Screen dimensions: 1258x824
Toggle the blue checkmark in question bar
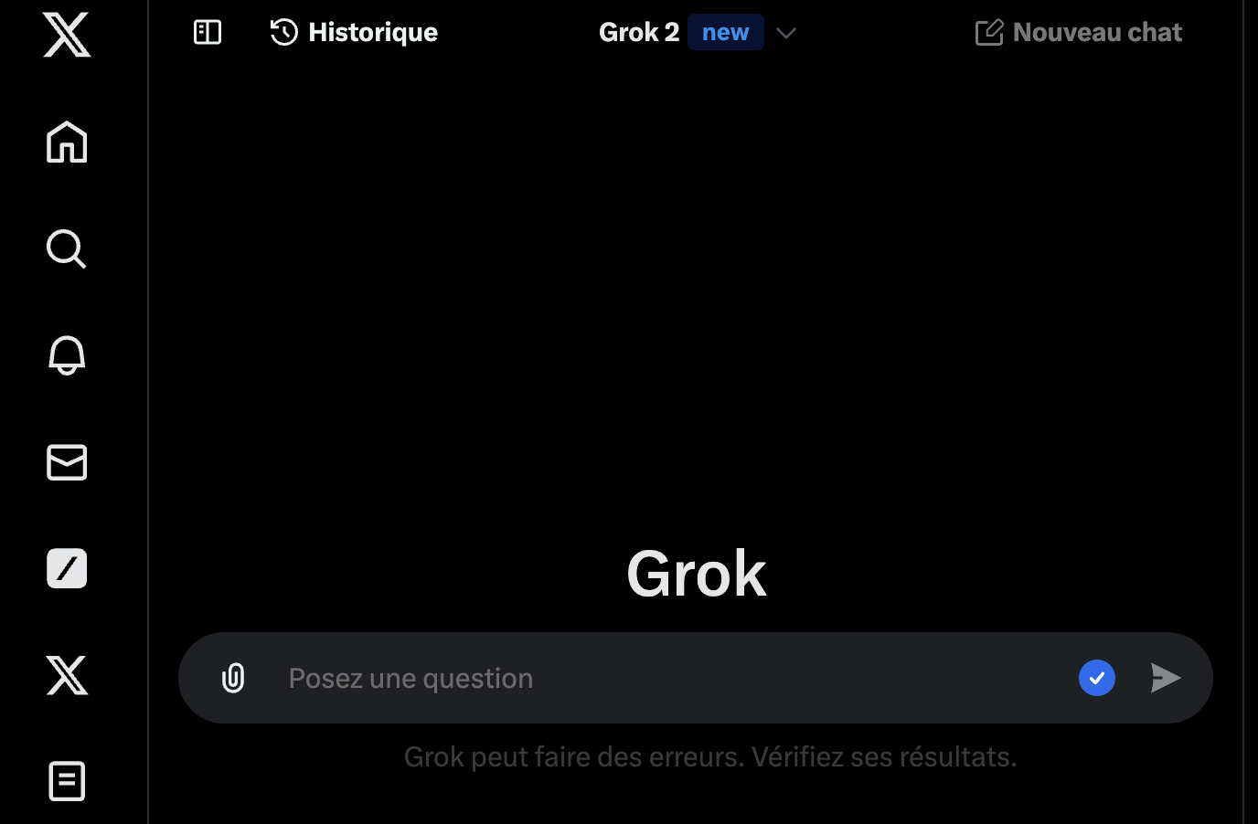1097,678
